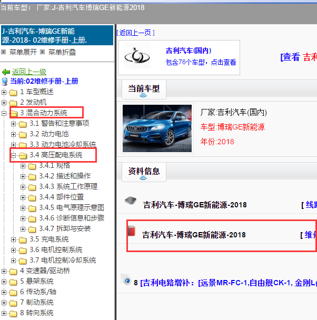Screen dimensions: 317x320
Task: Click the Geely brand logo image
Action: [137, 56]
